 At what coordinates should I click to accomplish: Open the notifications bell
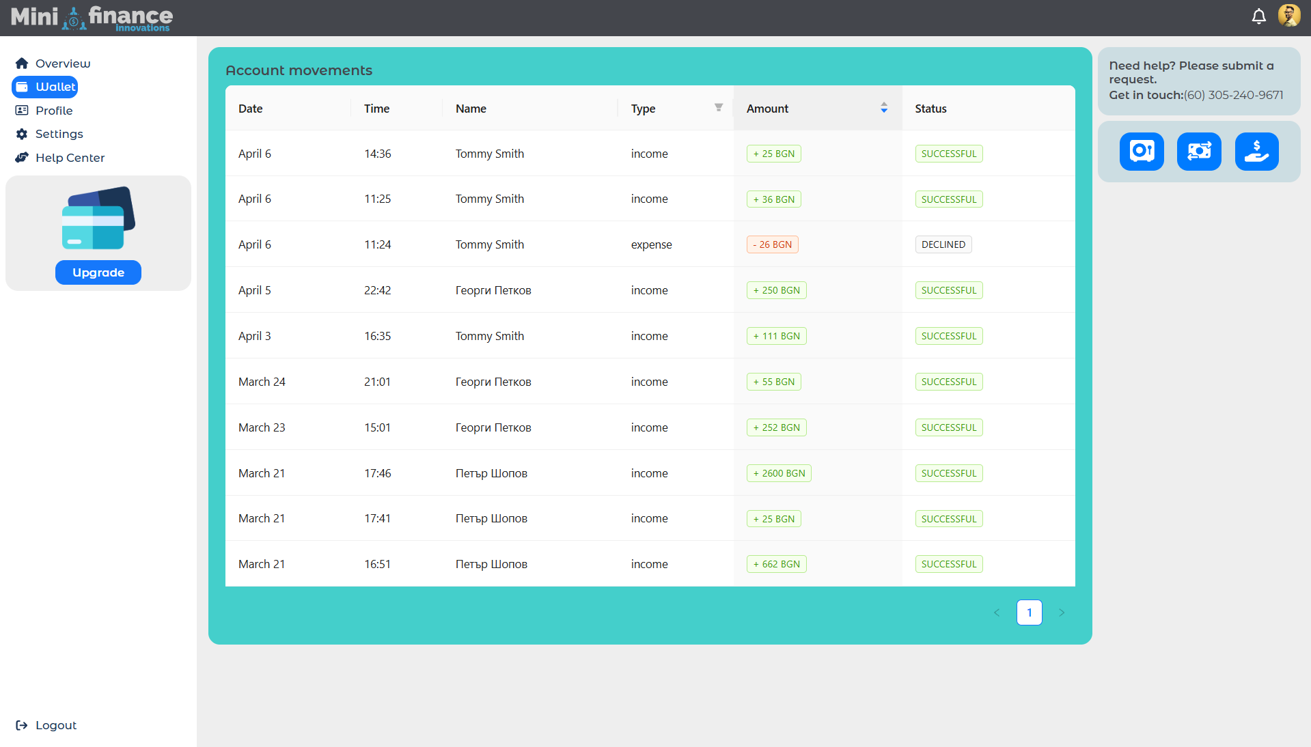(1258, 16)
